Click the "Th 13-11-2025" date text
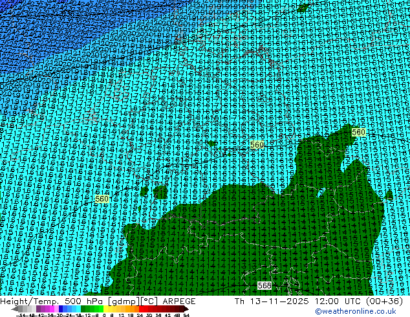 [272, 301]
